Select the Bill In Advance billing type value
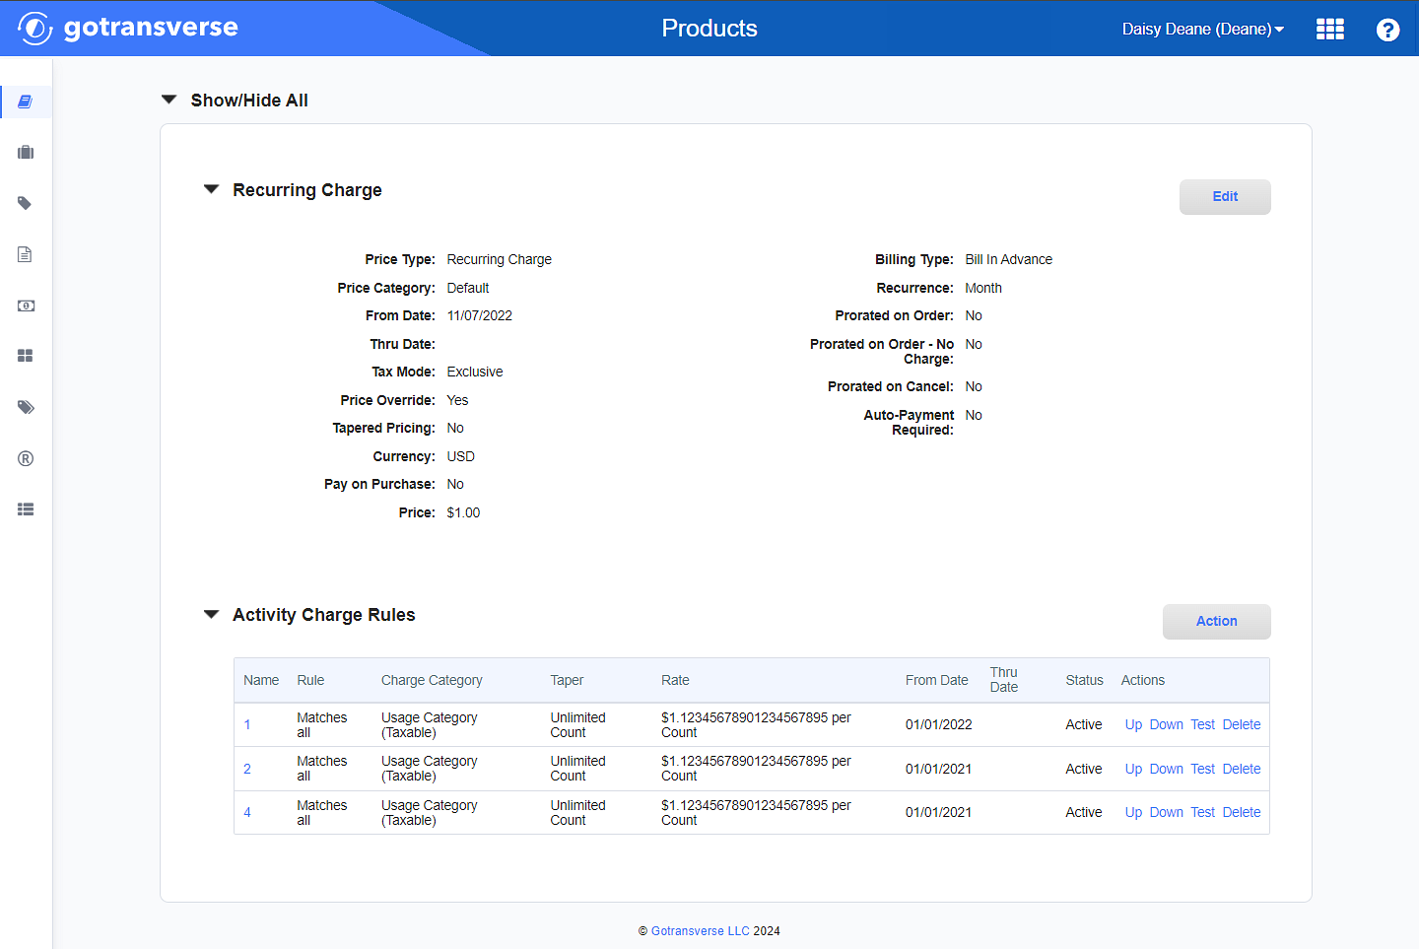This screenshot has width=1419, height=949. (x=1008, y=259)
